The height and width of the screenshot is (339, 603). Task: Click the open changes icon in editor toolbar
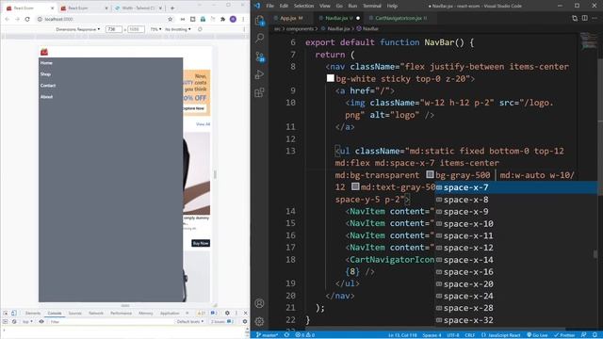[575, 18]
